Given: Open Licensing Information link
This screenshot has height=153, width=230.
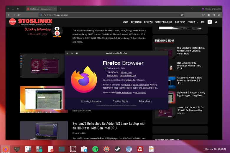Looking at the screenshot, I should (91, 101).
